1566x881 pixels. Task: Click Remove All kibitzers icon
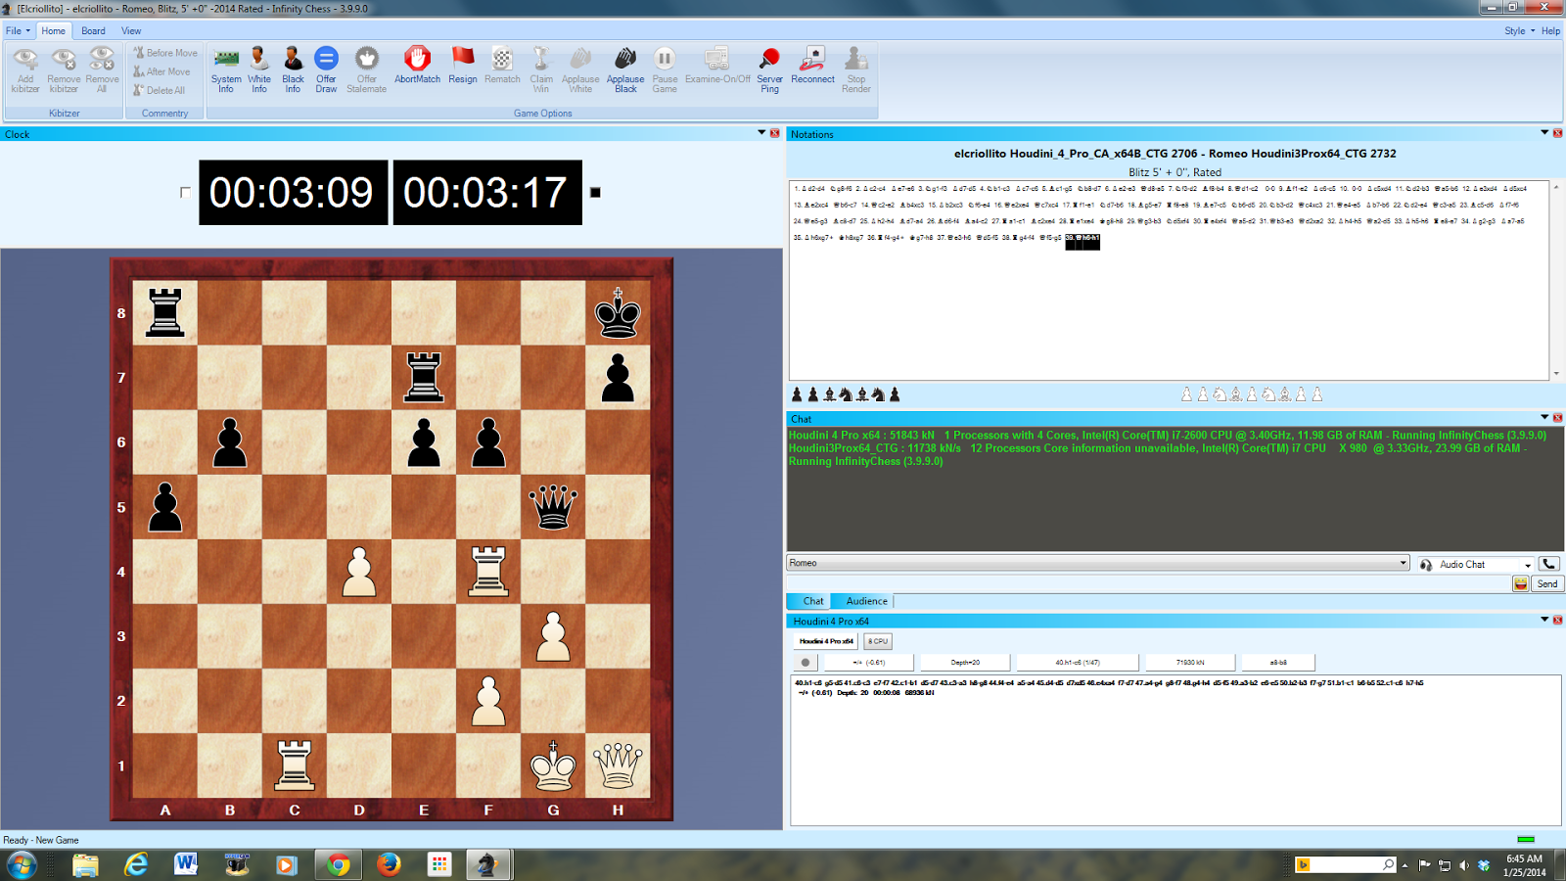pyautogui.click(x=102, y=70)
